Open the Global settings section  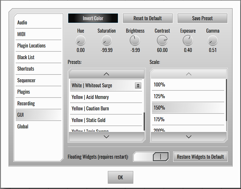(x=38, y=127)
